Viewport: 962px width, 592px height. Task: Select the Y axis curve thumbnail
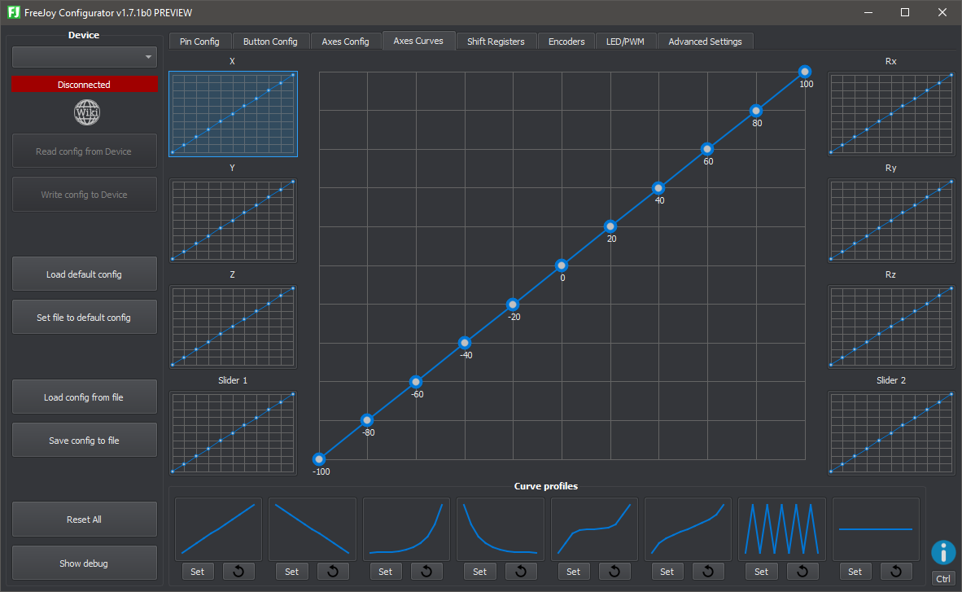point(233,221)
